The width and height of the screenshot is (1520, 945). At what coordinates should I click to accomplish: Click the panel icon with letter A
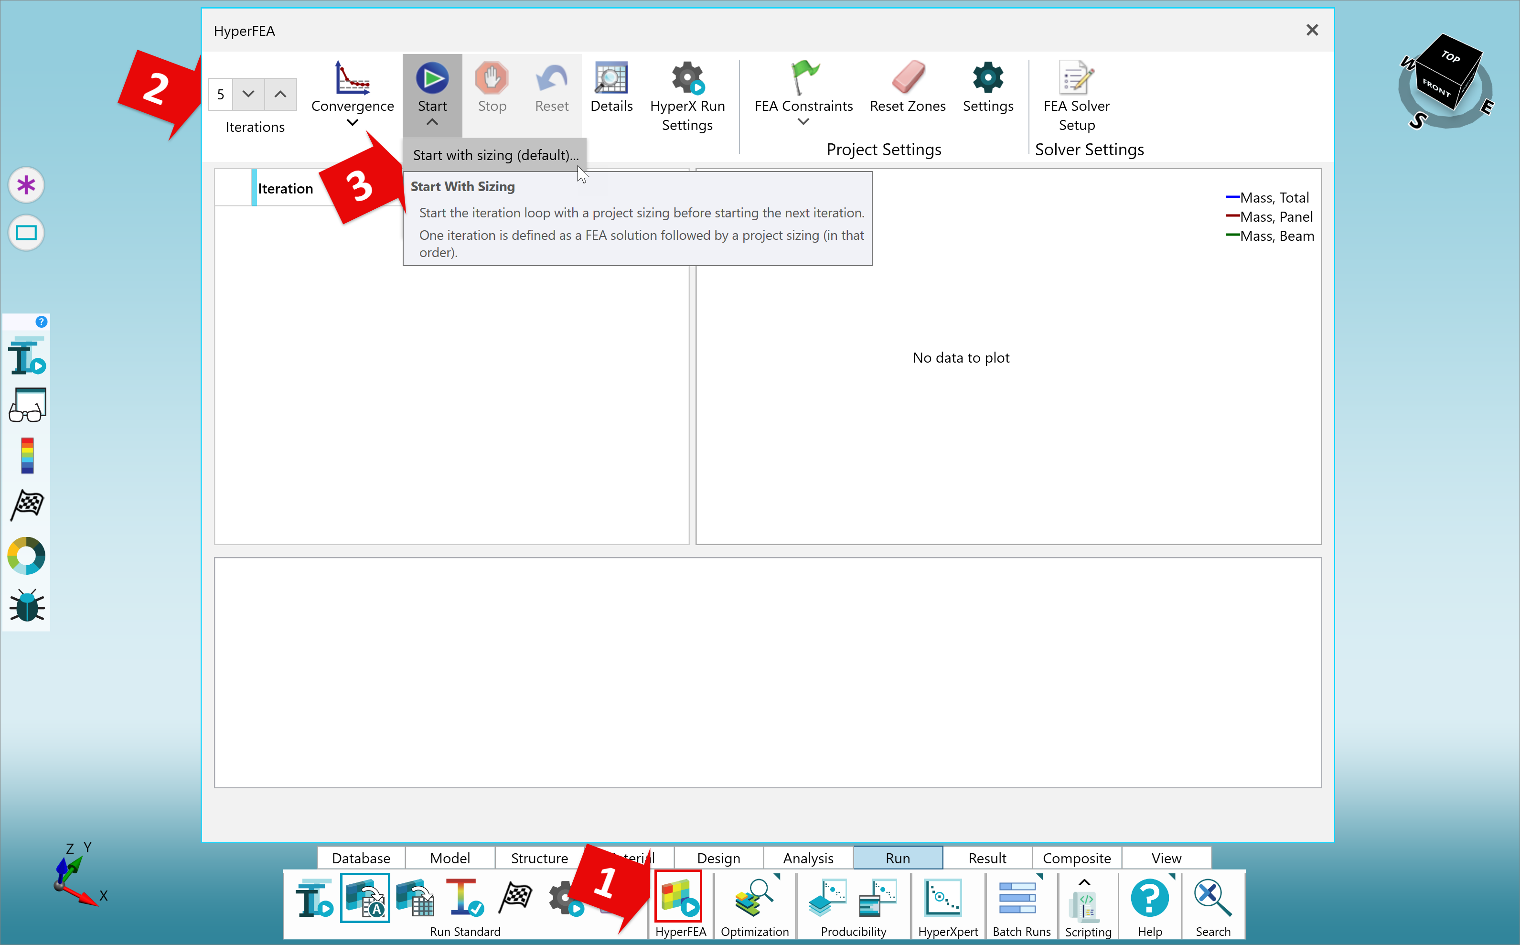click(365, 898)
